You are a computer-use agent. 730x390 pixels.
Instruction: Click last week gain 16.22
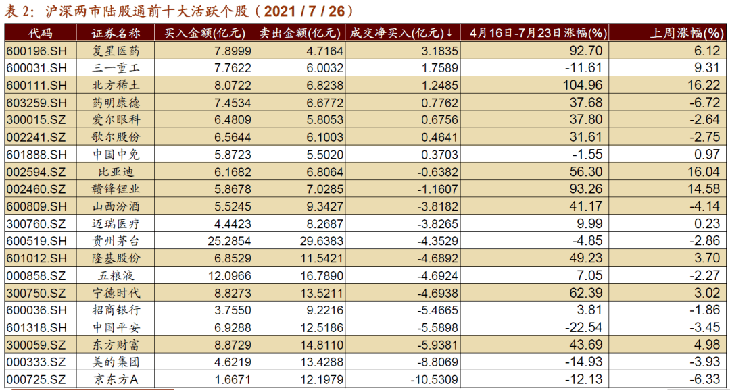[x=704, y=86]
